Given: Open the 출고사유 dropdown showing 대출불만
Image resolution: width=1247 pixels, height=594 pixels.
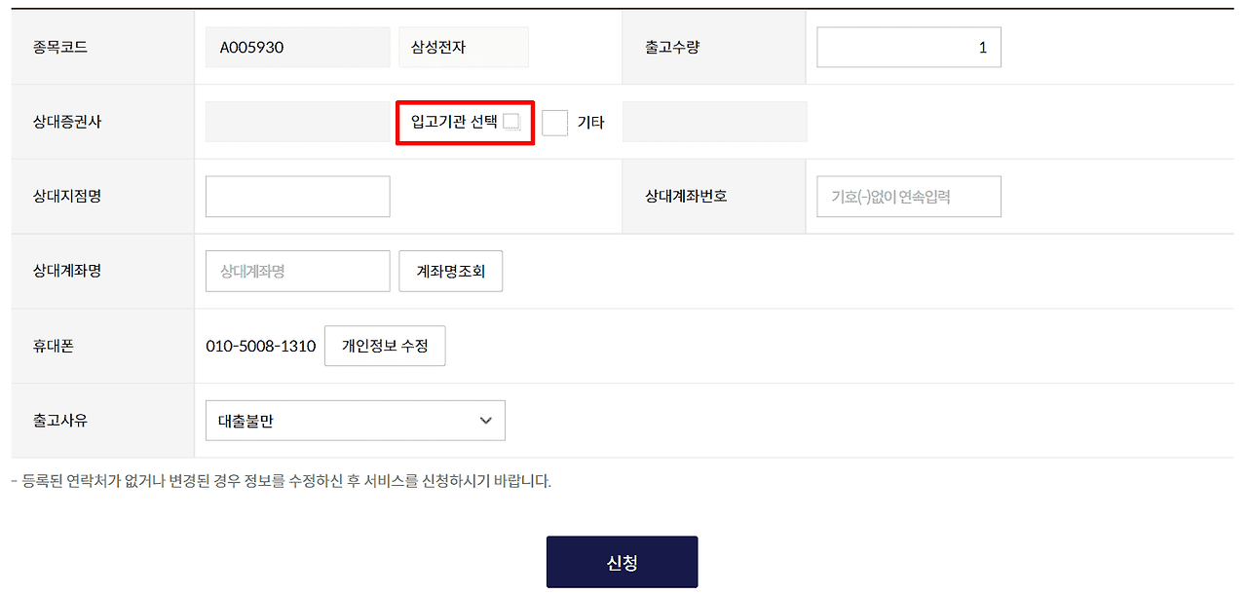Looking at the screenshot, I should pyautogui.click(x=355, y=421).
